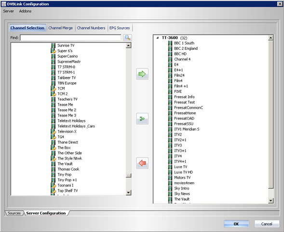Select Tiny Pop +1 channel
The height and width of the screenshot is (232, 284).
pos(67,180)
